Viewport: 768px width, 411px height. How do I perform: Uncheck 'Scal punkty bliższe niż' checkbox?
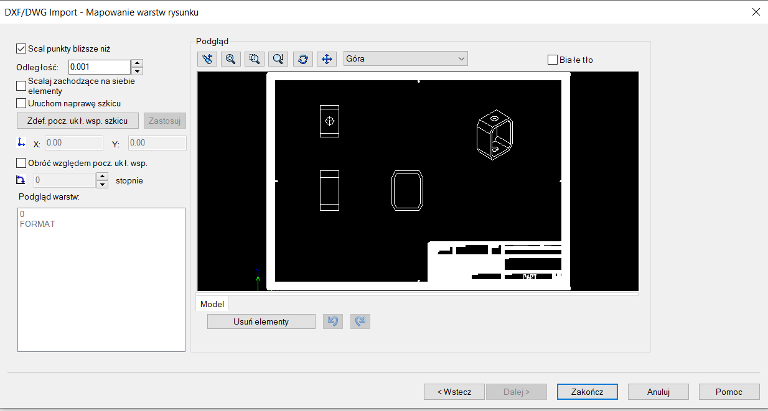(x=22, y=48)
